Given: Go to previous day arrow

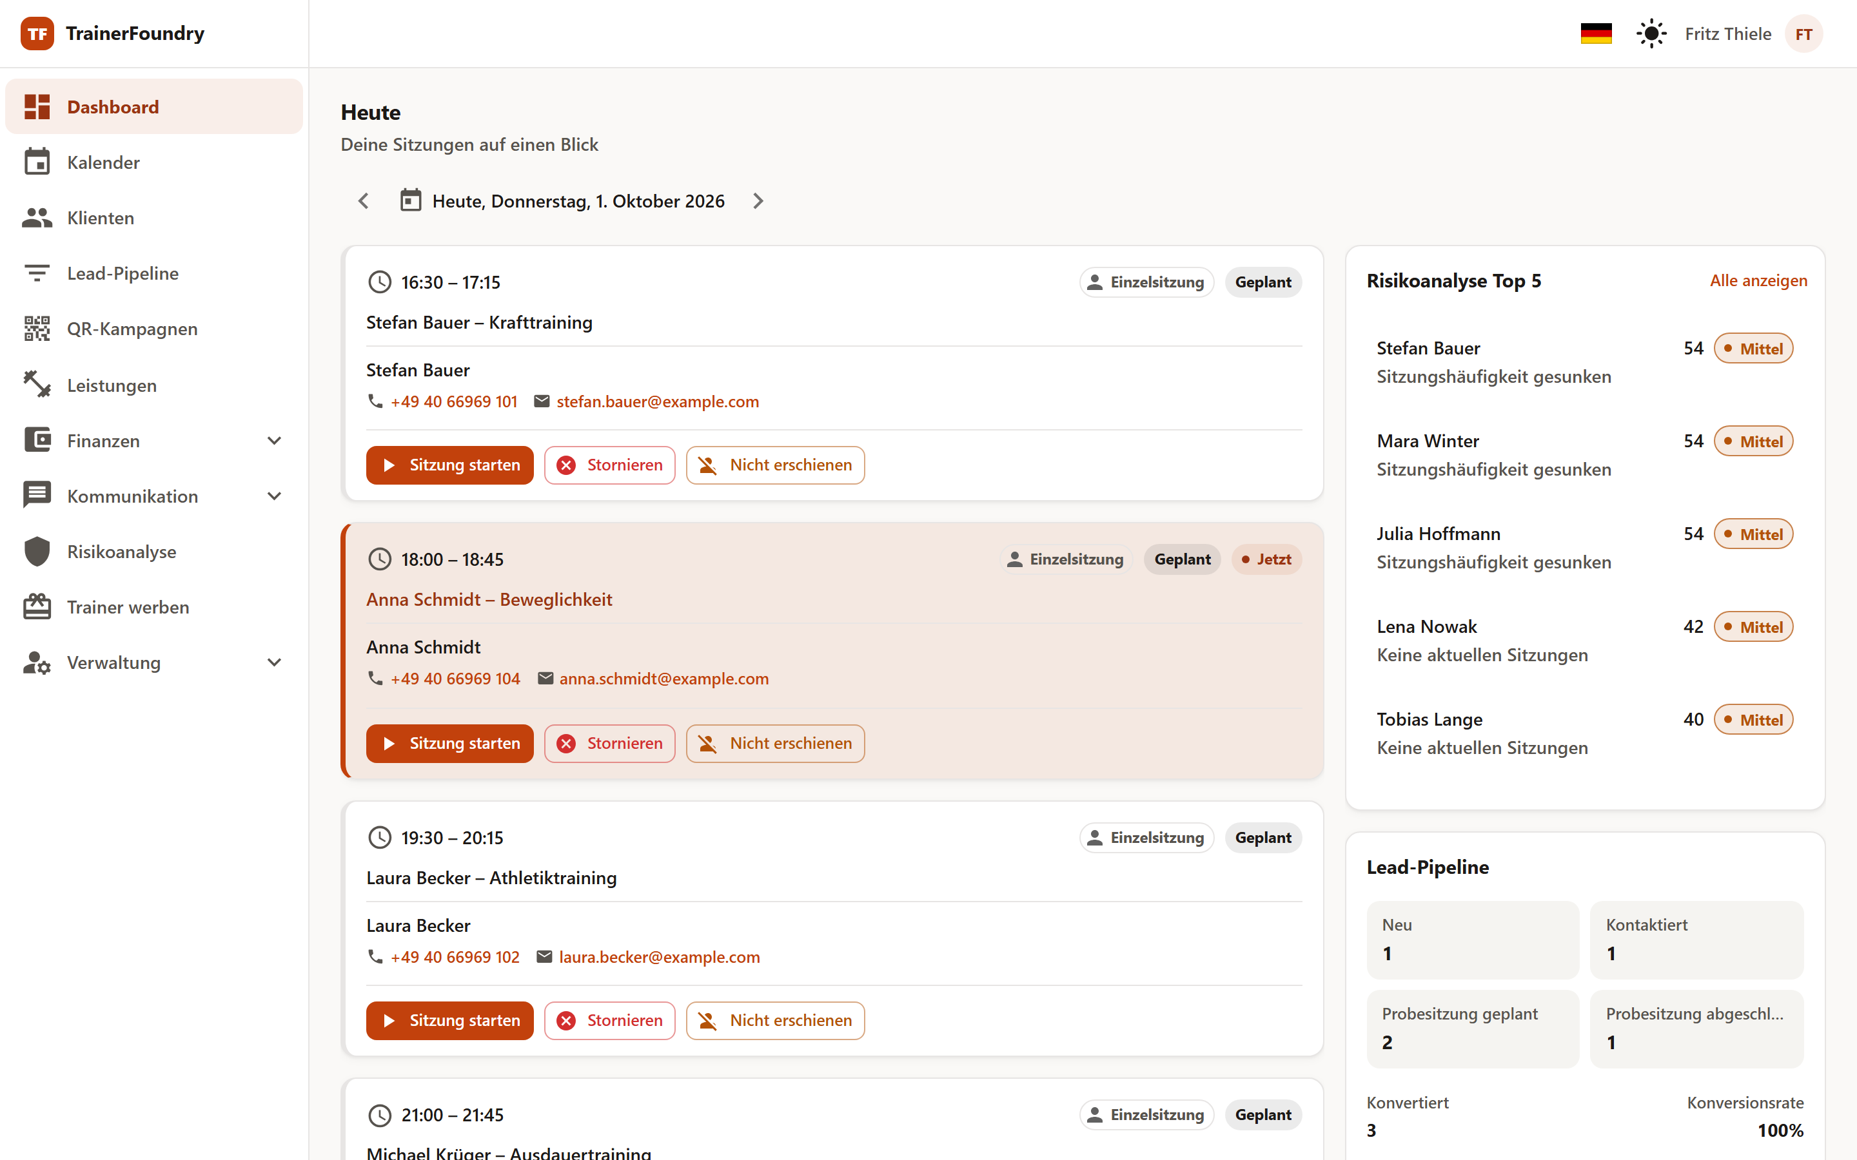Looking at the screenshot, I should click(364, 201).
